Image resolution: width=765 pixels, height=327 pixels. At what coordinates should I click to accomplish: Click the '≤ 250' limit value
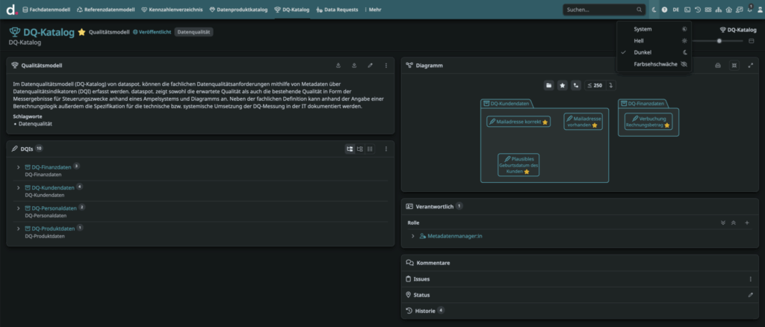click(595, 85)
